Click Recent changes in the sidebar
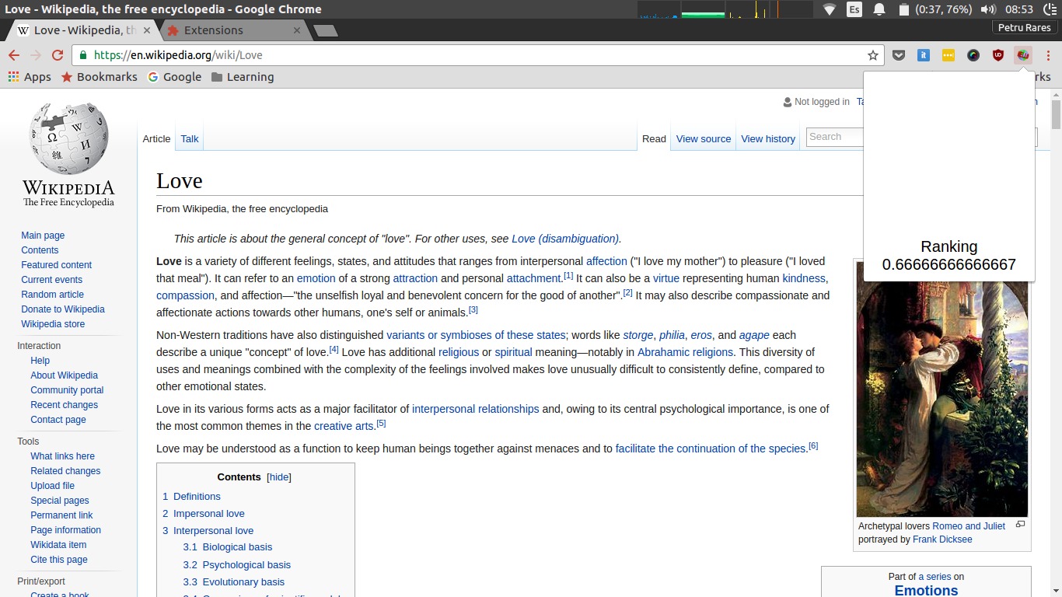The image size is (1062, 597). (x=64, y=405)
